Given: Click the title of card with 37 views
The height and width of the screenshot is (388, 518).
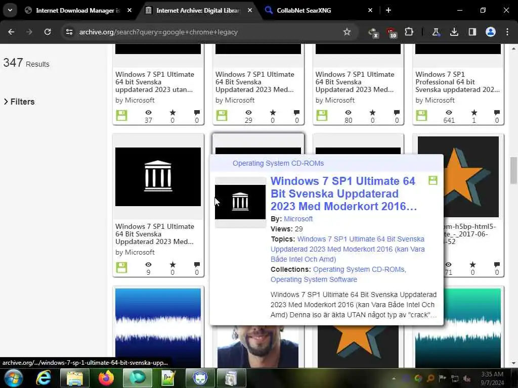Looking at the screenshot, I should click(155, 82).
